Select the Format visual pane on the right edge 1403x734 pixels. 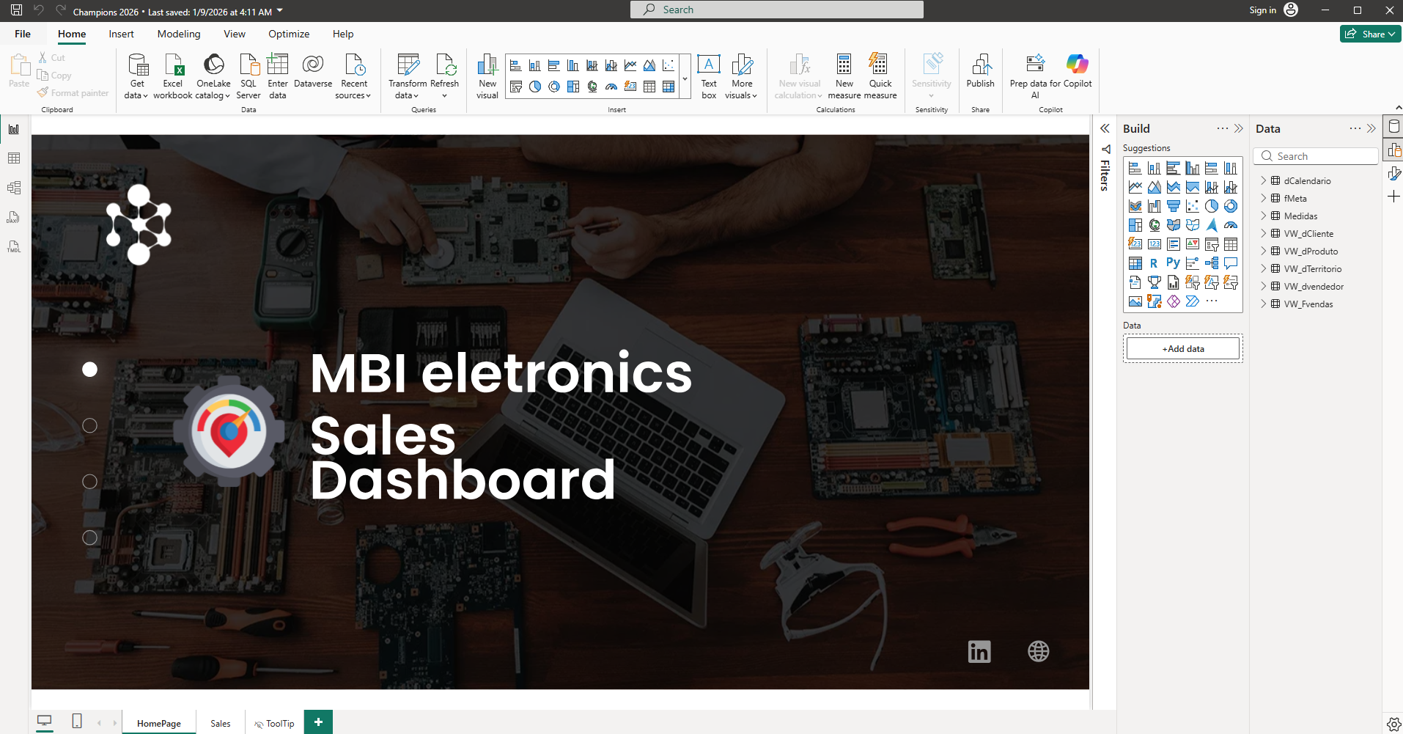pos(1393,173)
